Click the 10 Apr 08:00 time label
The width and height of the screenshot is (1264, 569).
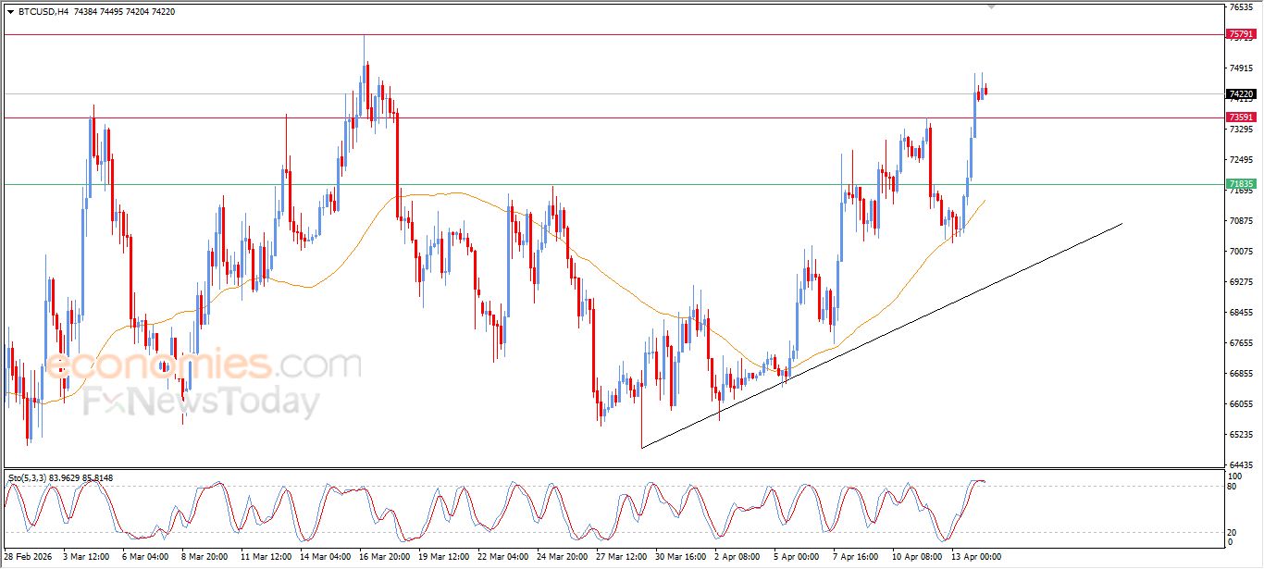[918, 557]
